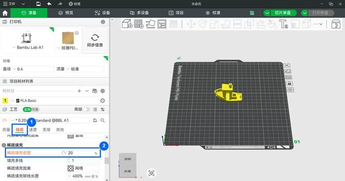
Task: Switch to the 准备 tab
Action: tap(29, 13)
